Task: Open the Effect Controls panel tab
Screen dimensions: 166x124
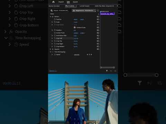Action: click(70, 6)
